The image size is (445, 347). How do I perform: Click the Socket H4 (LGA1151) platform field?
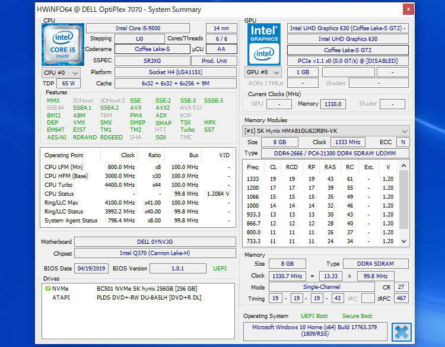pyautogui.click(x=176, y=72)
